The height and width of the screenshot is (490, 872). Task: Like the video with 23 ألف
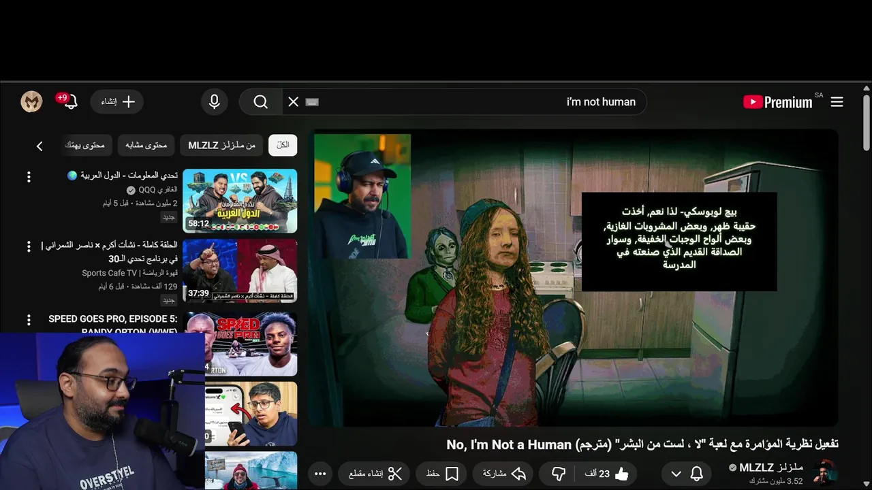click(608, 474)
